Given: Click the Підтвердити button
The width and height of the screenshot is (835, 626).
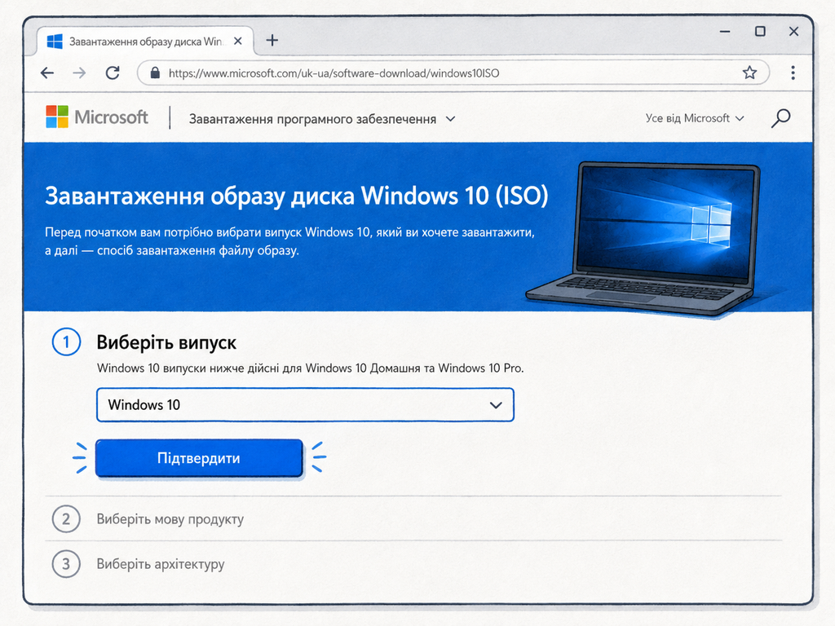Looking at the screenshot, I should pos(199,458).
